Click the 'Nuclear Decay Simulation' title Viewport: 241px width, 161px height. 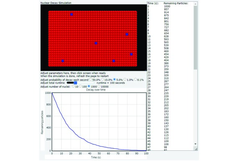pyautogui.click(x=56, y=3)
